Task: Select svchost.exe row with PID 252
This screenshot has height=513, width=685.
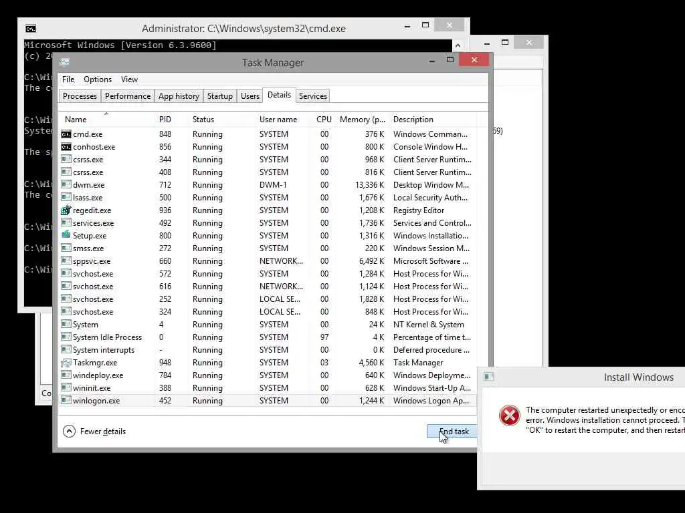Action: click(x=268, y=299)
